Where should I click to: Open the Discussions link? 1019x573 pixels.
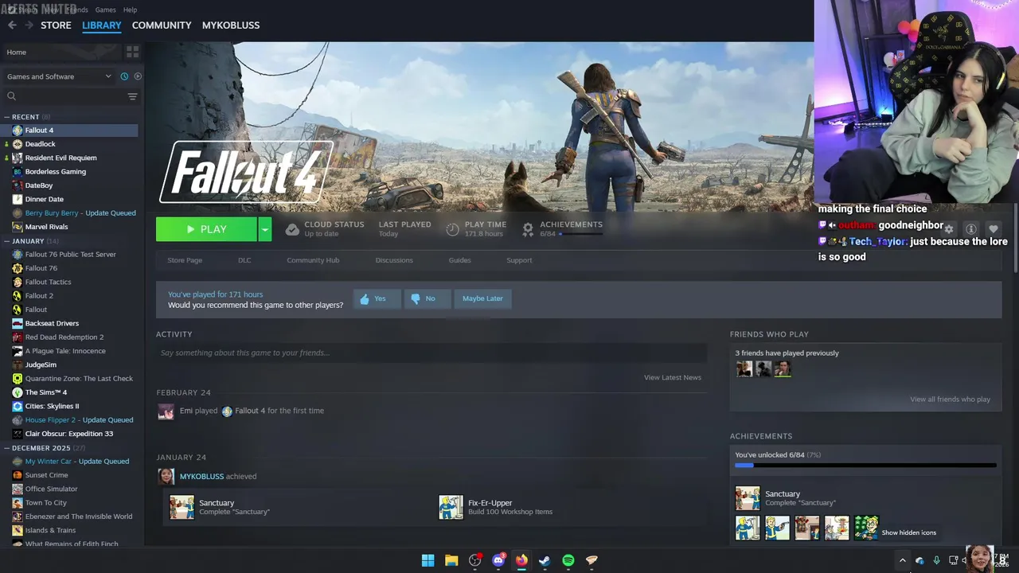click(394, 260)
